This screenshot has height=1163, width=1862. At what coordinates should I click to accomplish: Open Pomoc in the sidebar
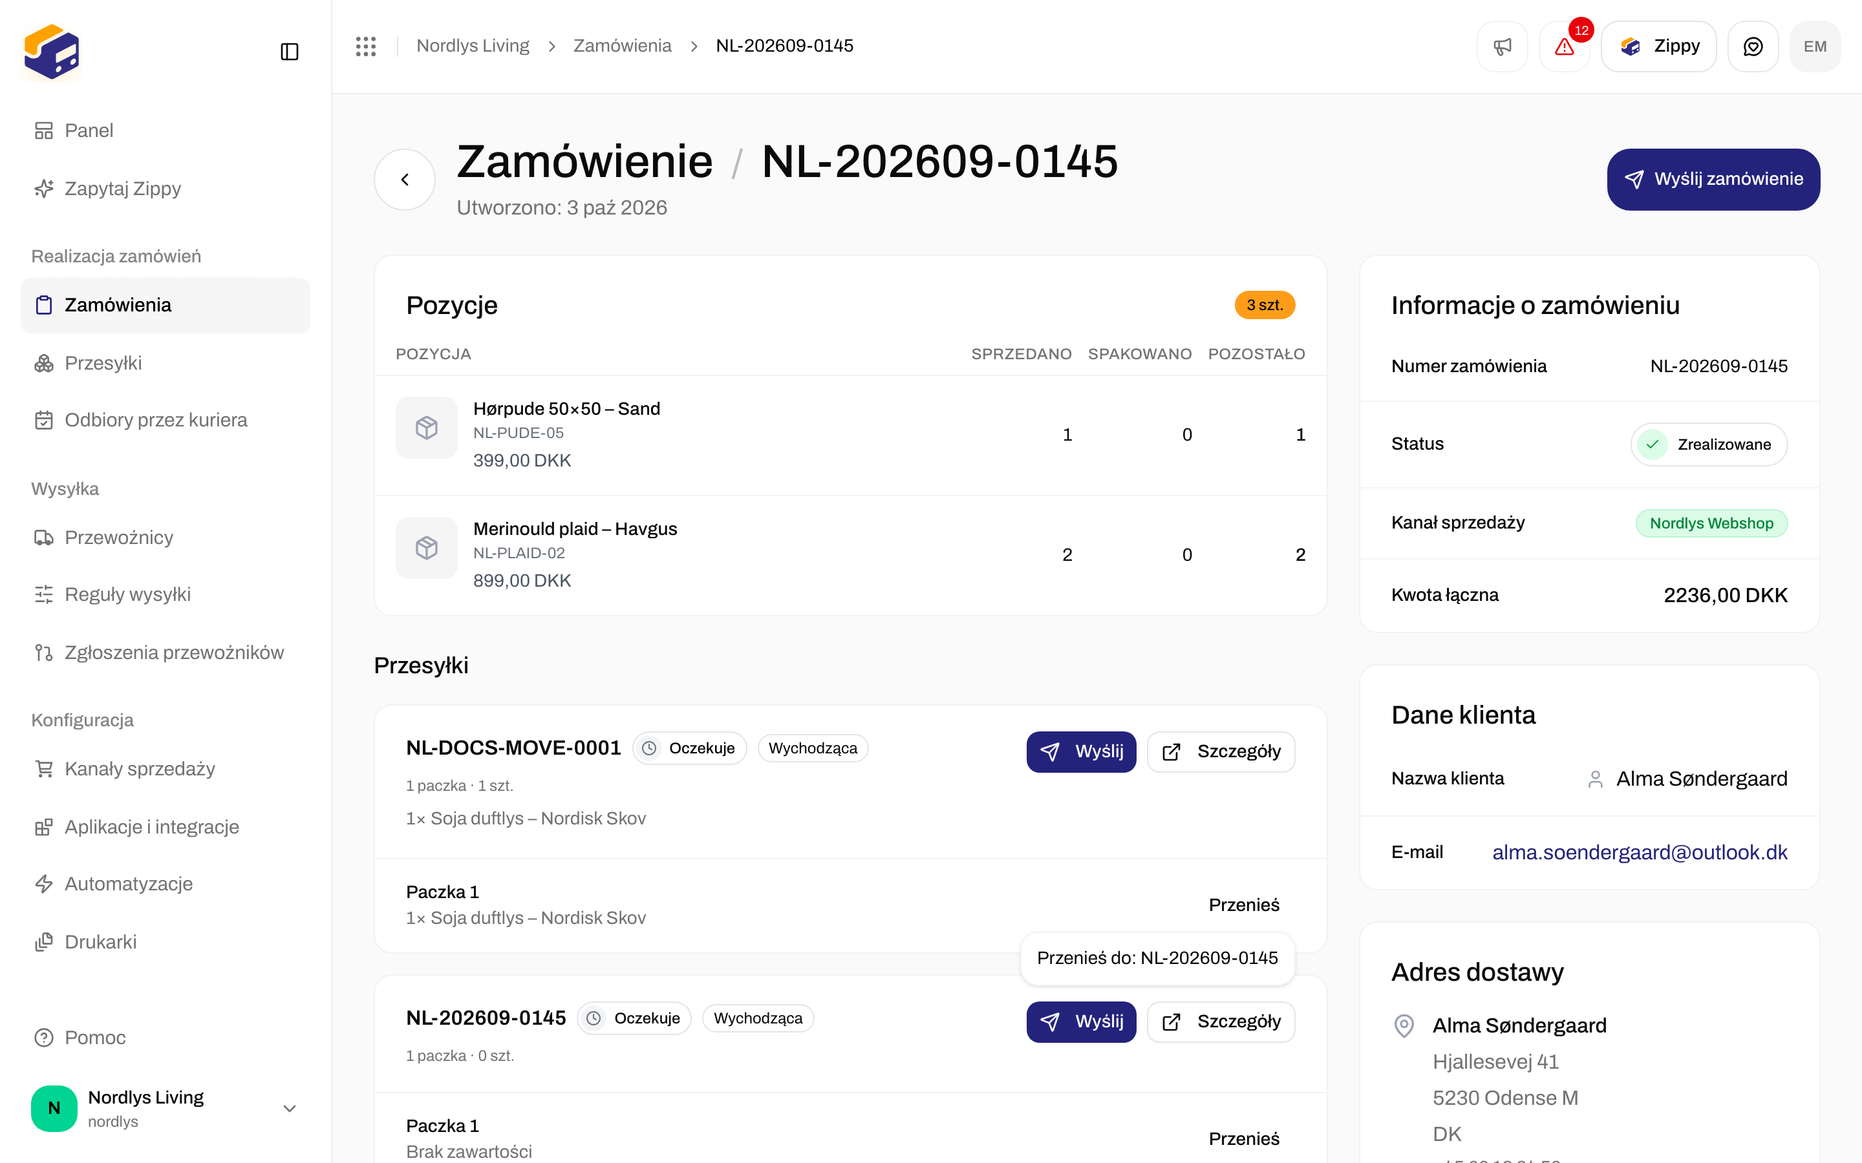(166, 1038)
